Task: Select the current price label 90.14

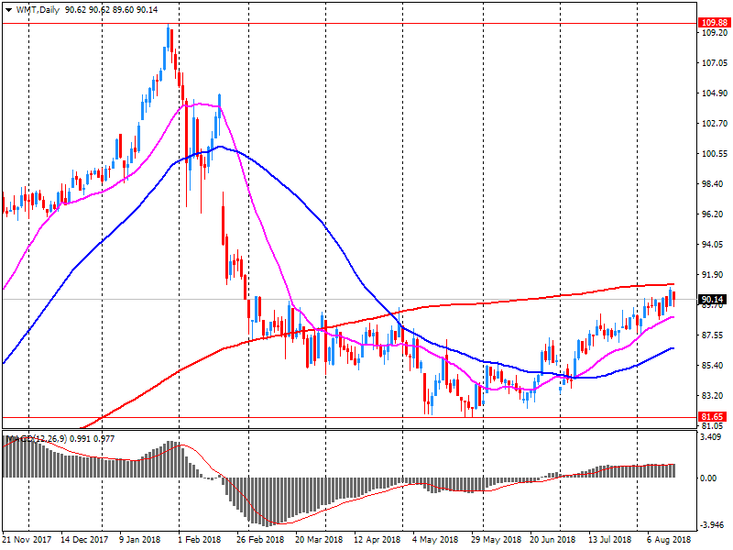Action: tap(713, 300)
